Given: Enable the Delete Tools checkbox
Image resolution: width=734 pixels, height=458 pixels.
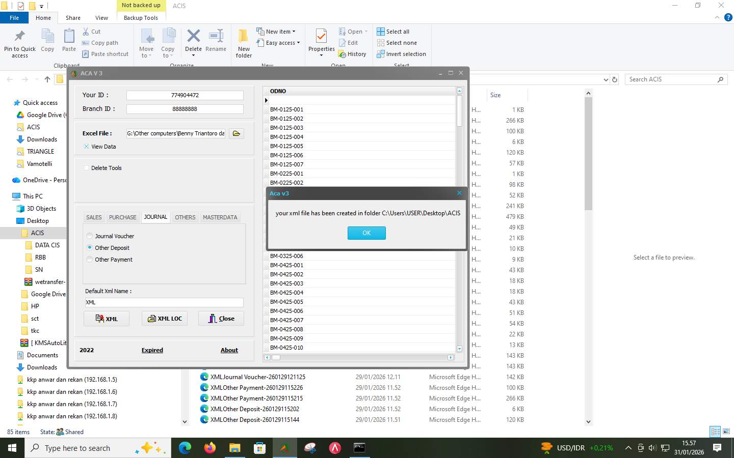Looking at the screenshot, I should 87,168.
